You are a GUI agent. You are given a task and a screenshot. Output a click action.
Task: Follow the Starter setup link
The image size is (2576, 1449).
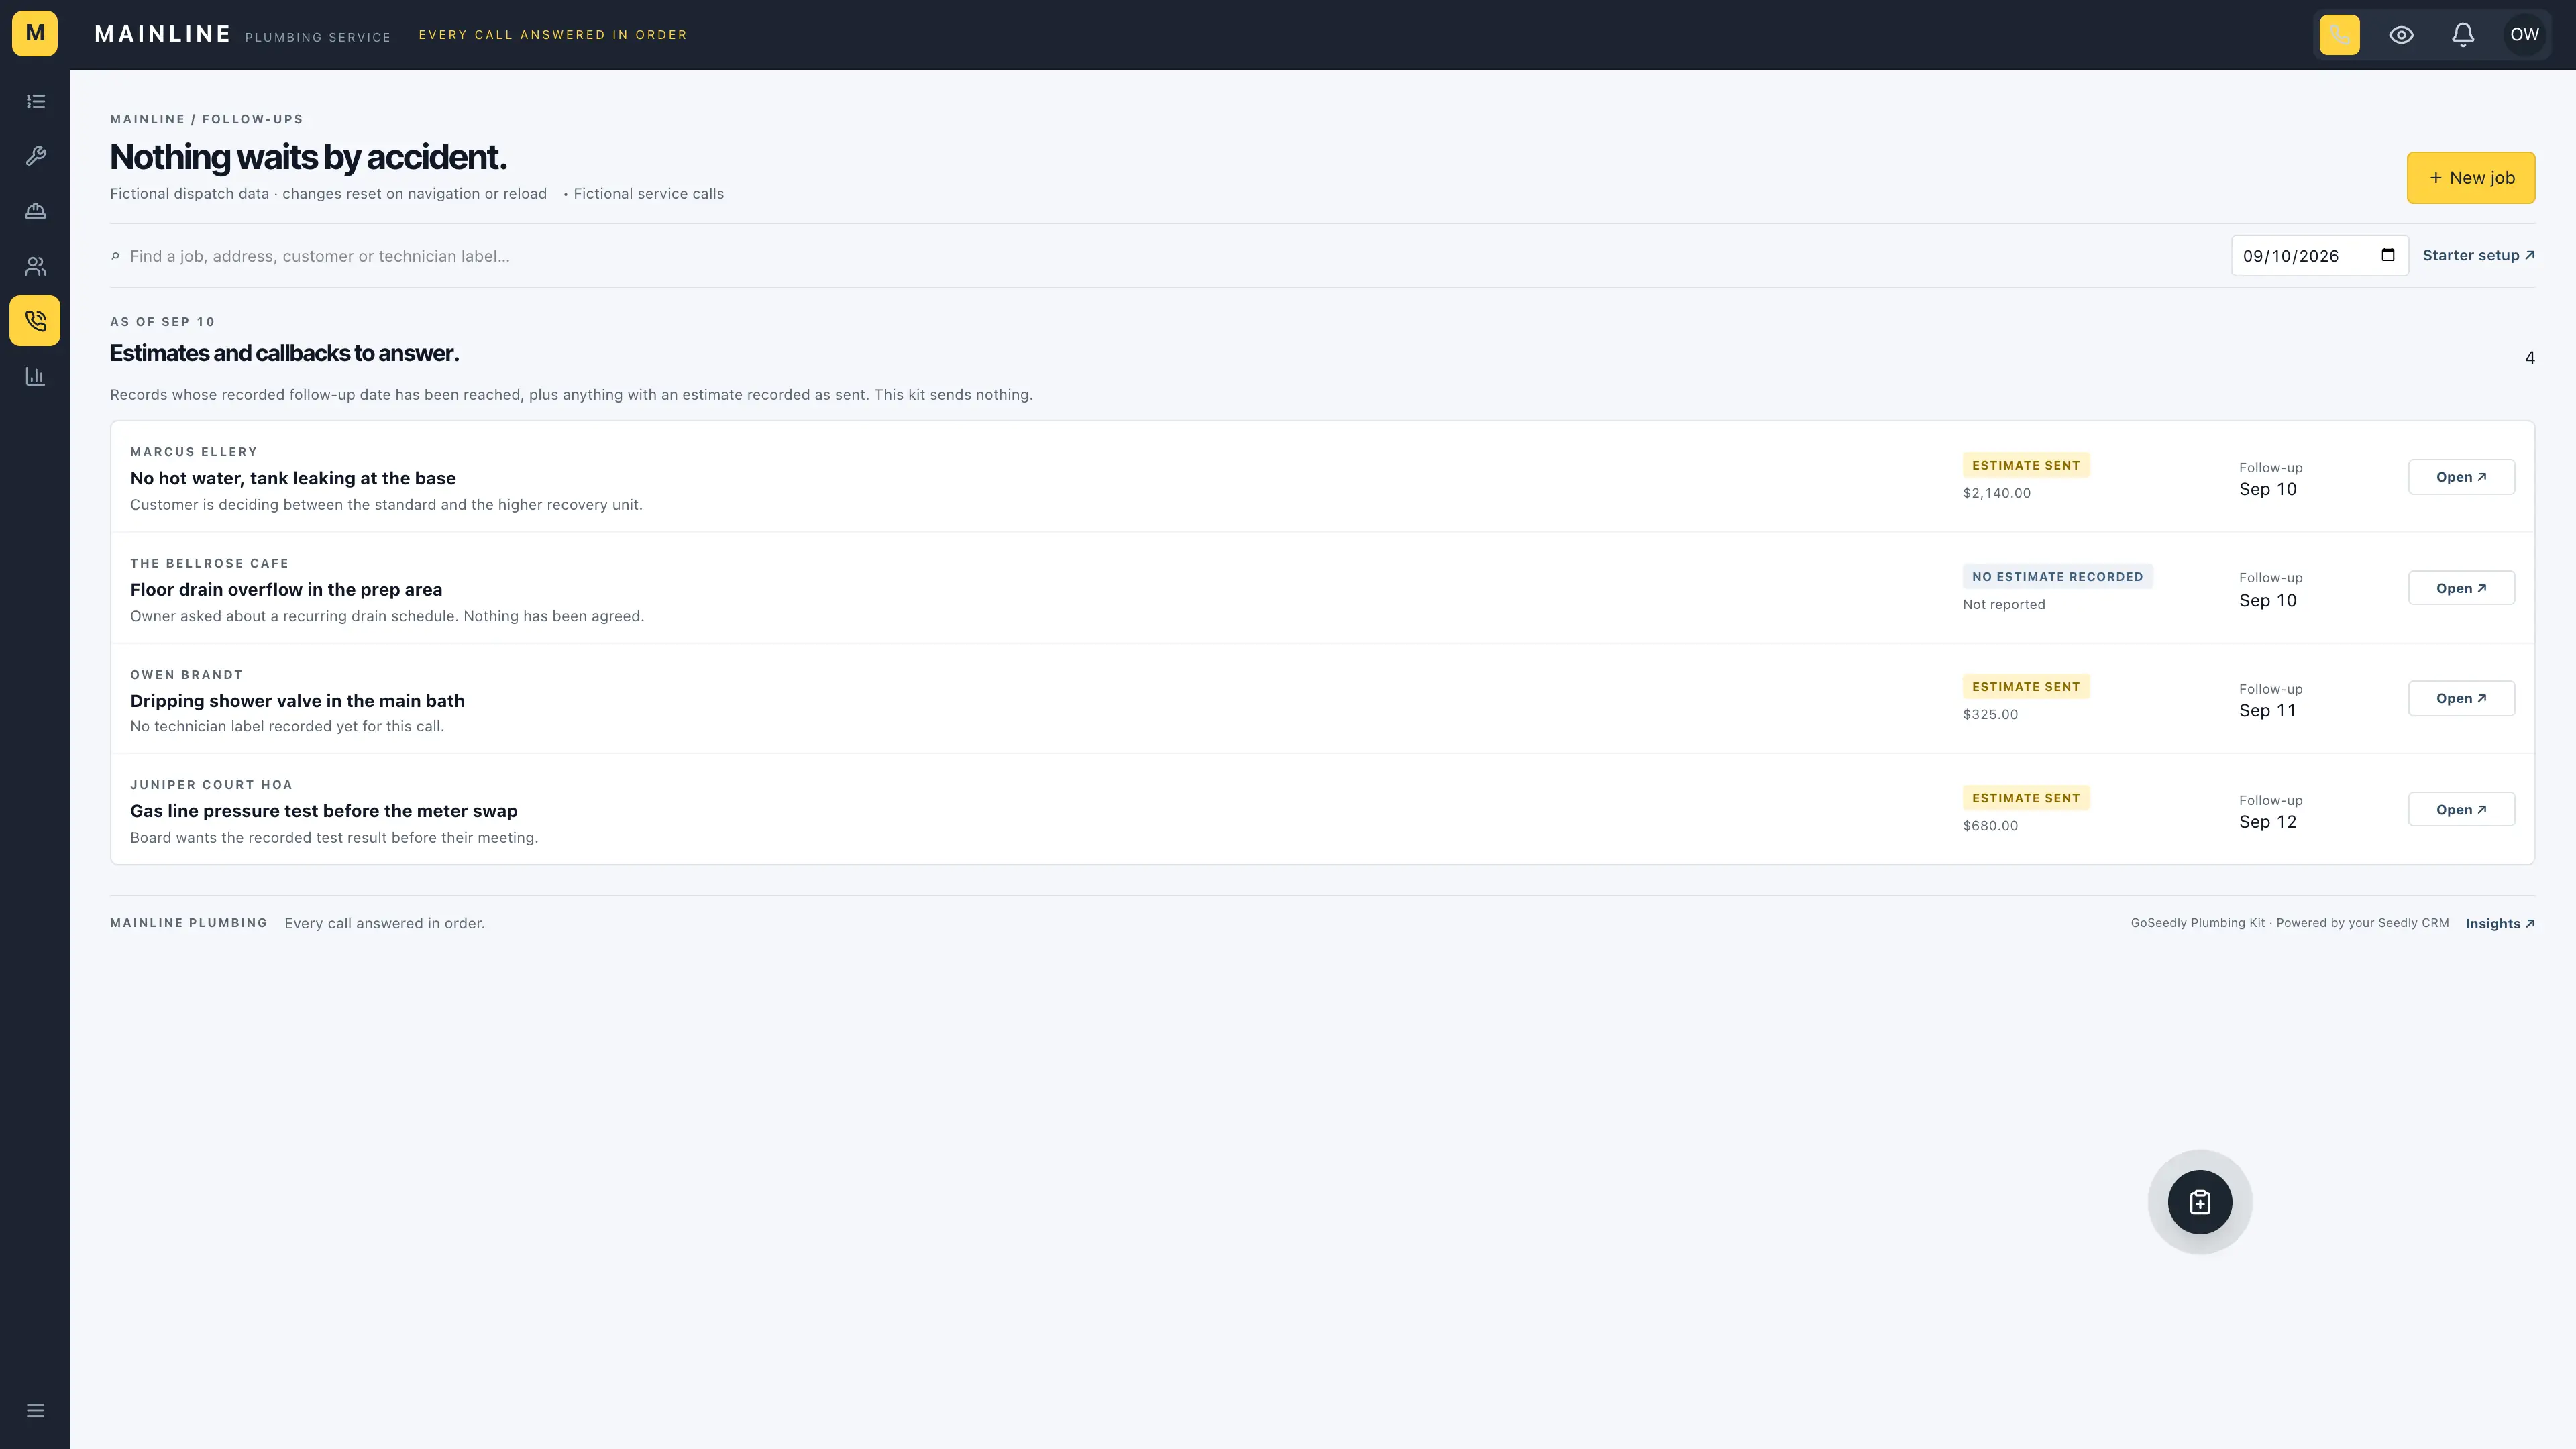(2478, 255)
